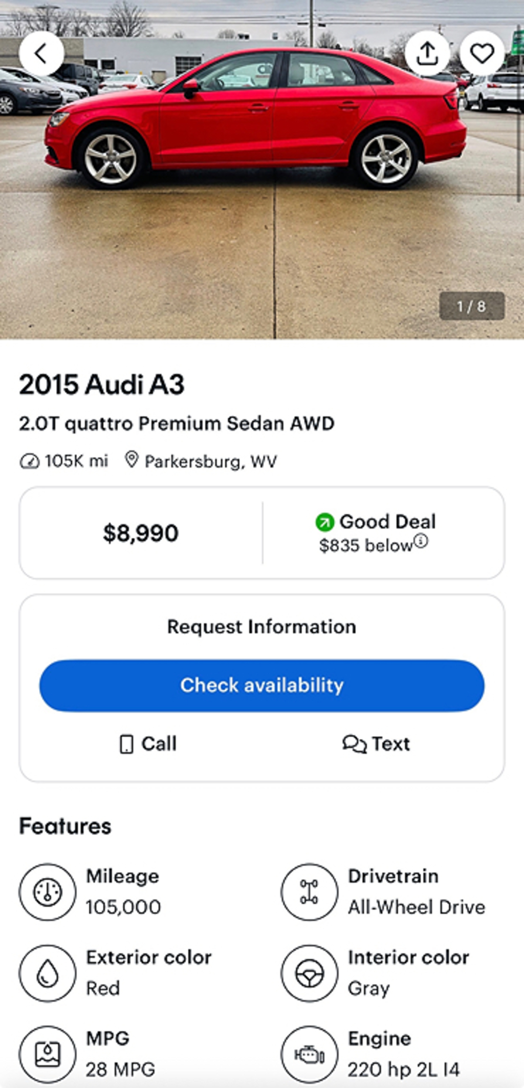The height and width of the screenshot is (1088, 524).
Task: Tap the back arrow button
Action: click(41, 53)
